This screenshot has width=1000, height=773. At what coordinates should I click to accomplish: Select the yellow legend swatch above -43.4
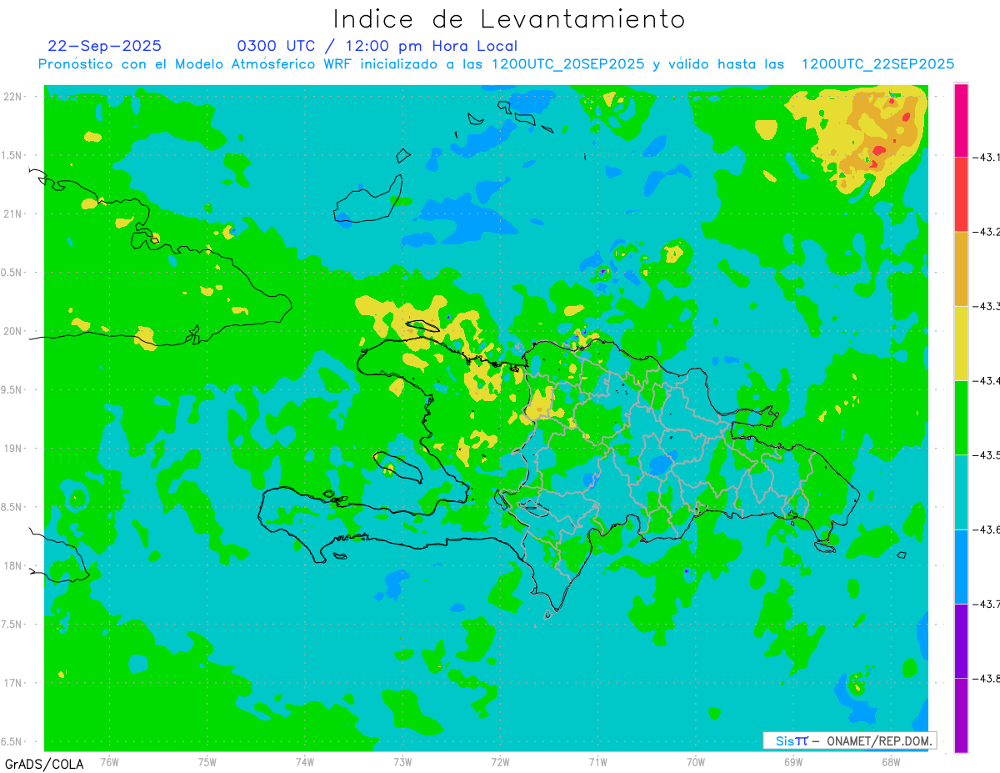[x=961, y=343]
